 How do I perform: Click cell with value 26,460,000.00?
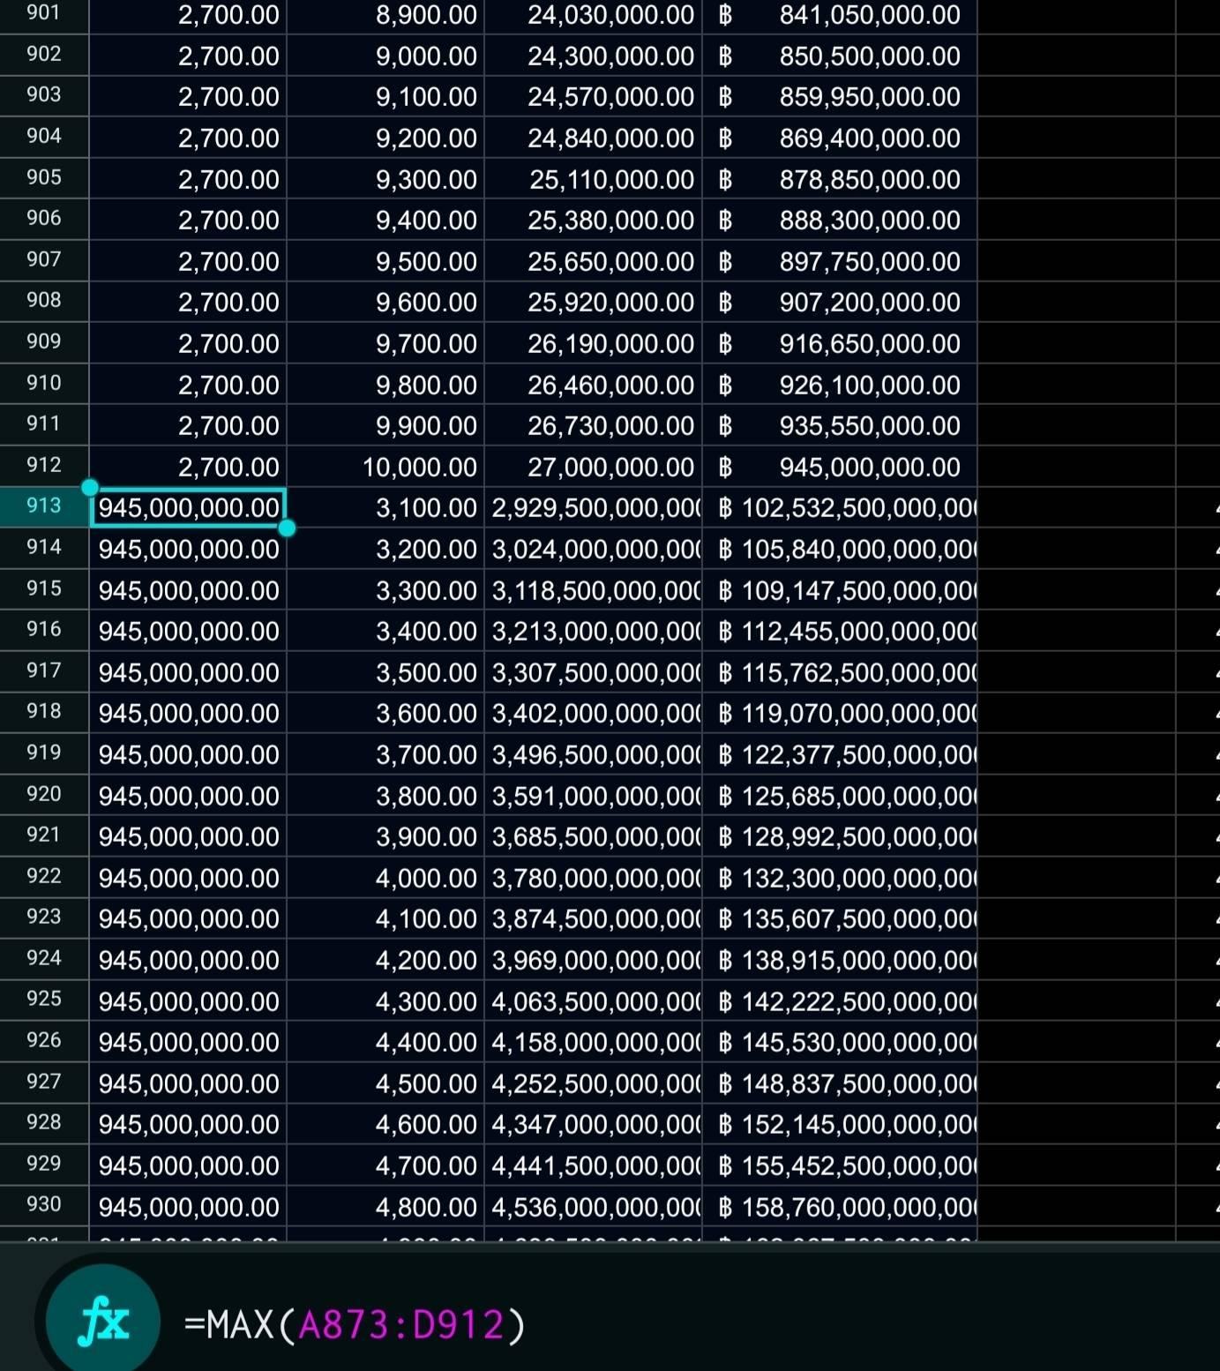pyautogui.click(x=593, y=384)
